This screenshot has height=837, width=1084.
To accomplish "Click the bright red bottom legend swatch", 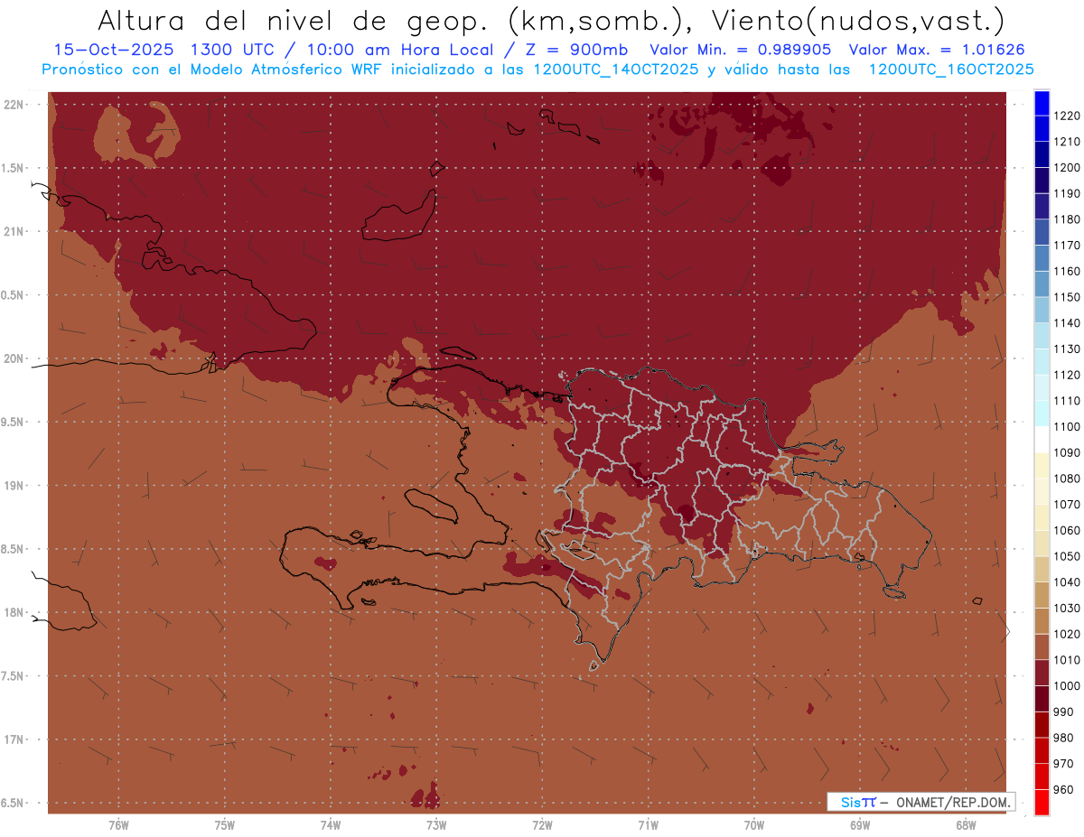I will click(1042, 802).
